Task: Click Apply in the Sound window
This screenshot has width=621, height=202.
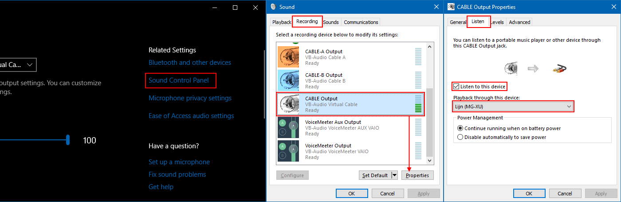Action: [x=424, y=194]
